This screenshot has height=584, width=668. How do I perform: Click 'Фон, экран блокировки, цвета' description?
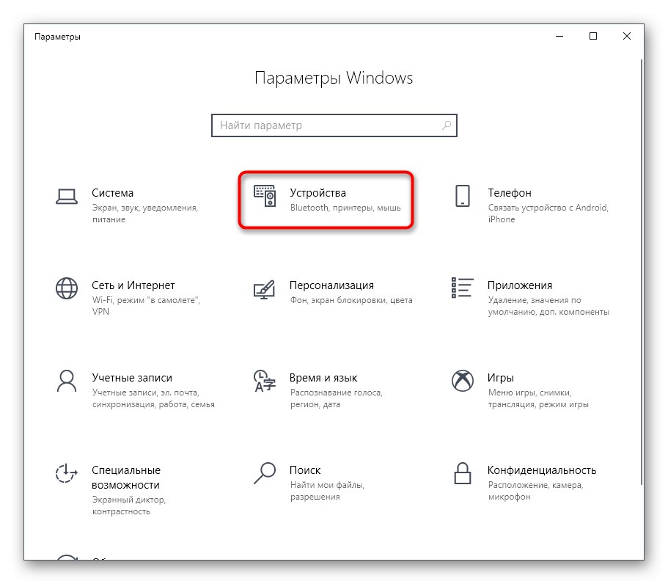pos(351,300)
